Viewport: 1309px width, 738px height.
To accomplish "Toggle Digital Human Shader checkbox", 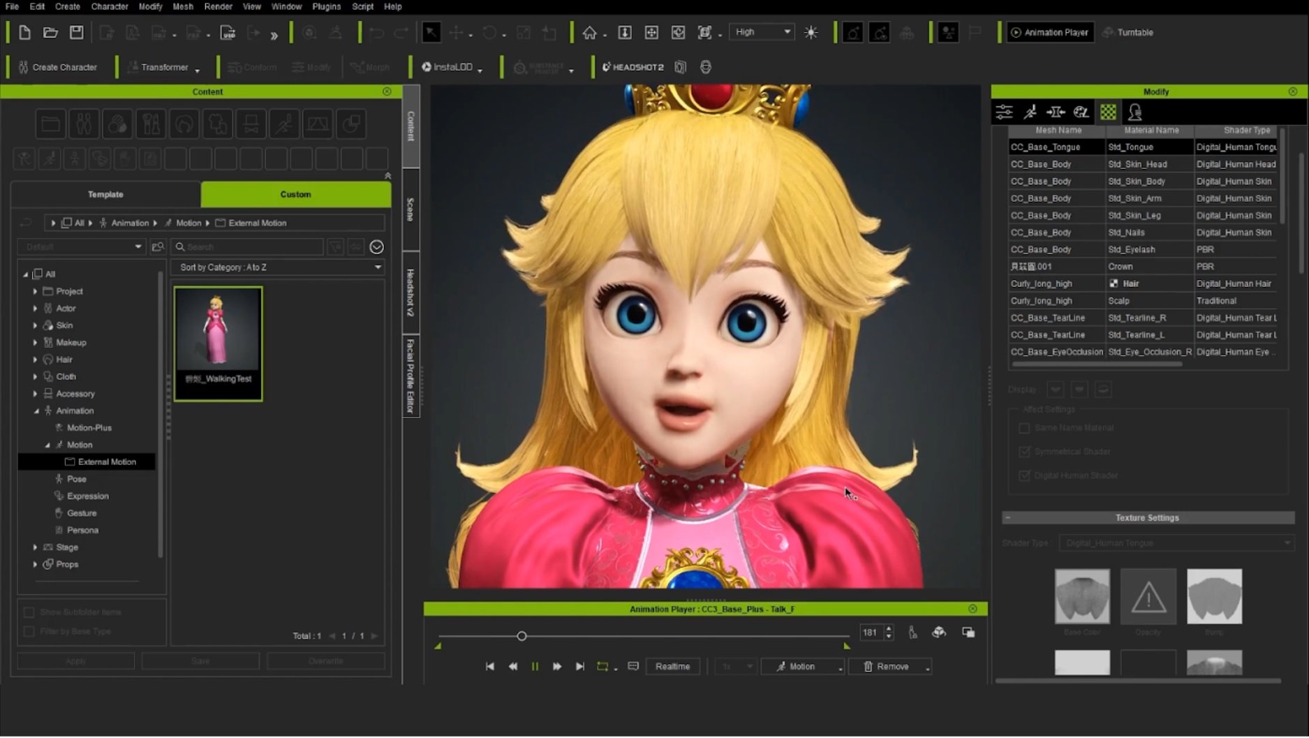I will 1024,475.
